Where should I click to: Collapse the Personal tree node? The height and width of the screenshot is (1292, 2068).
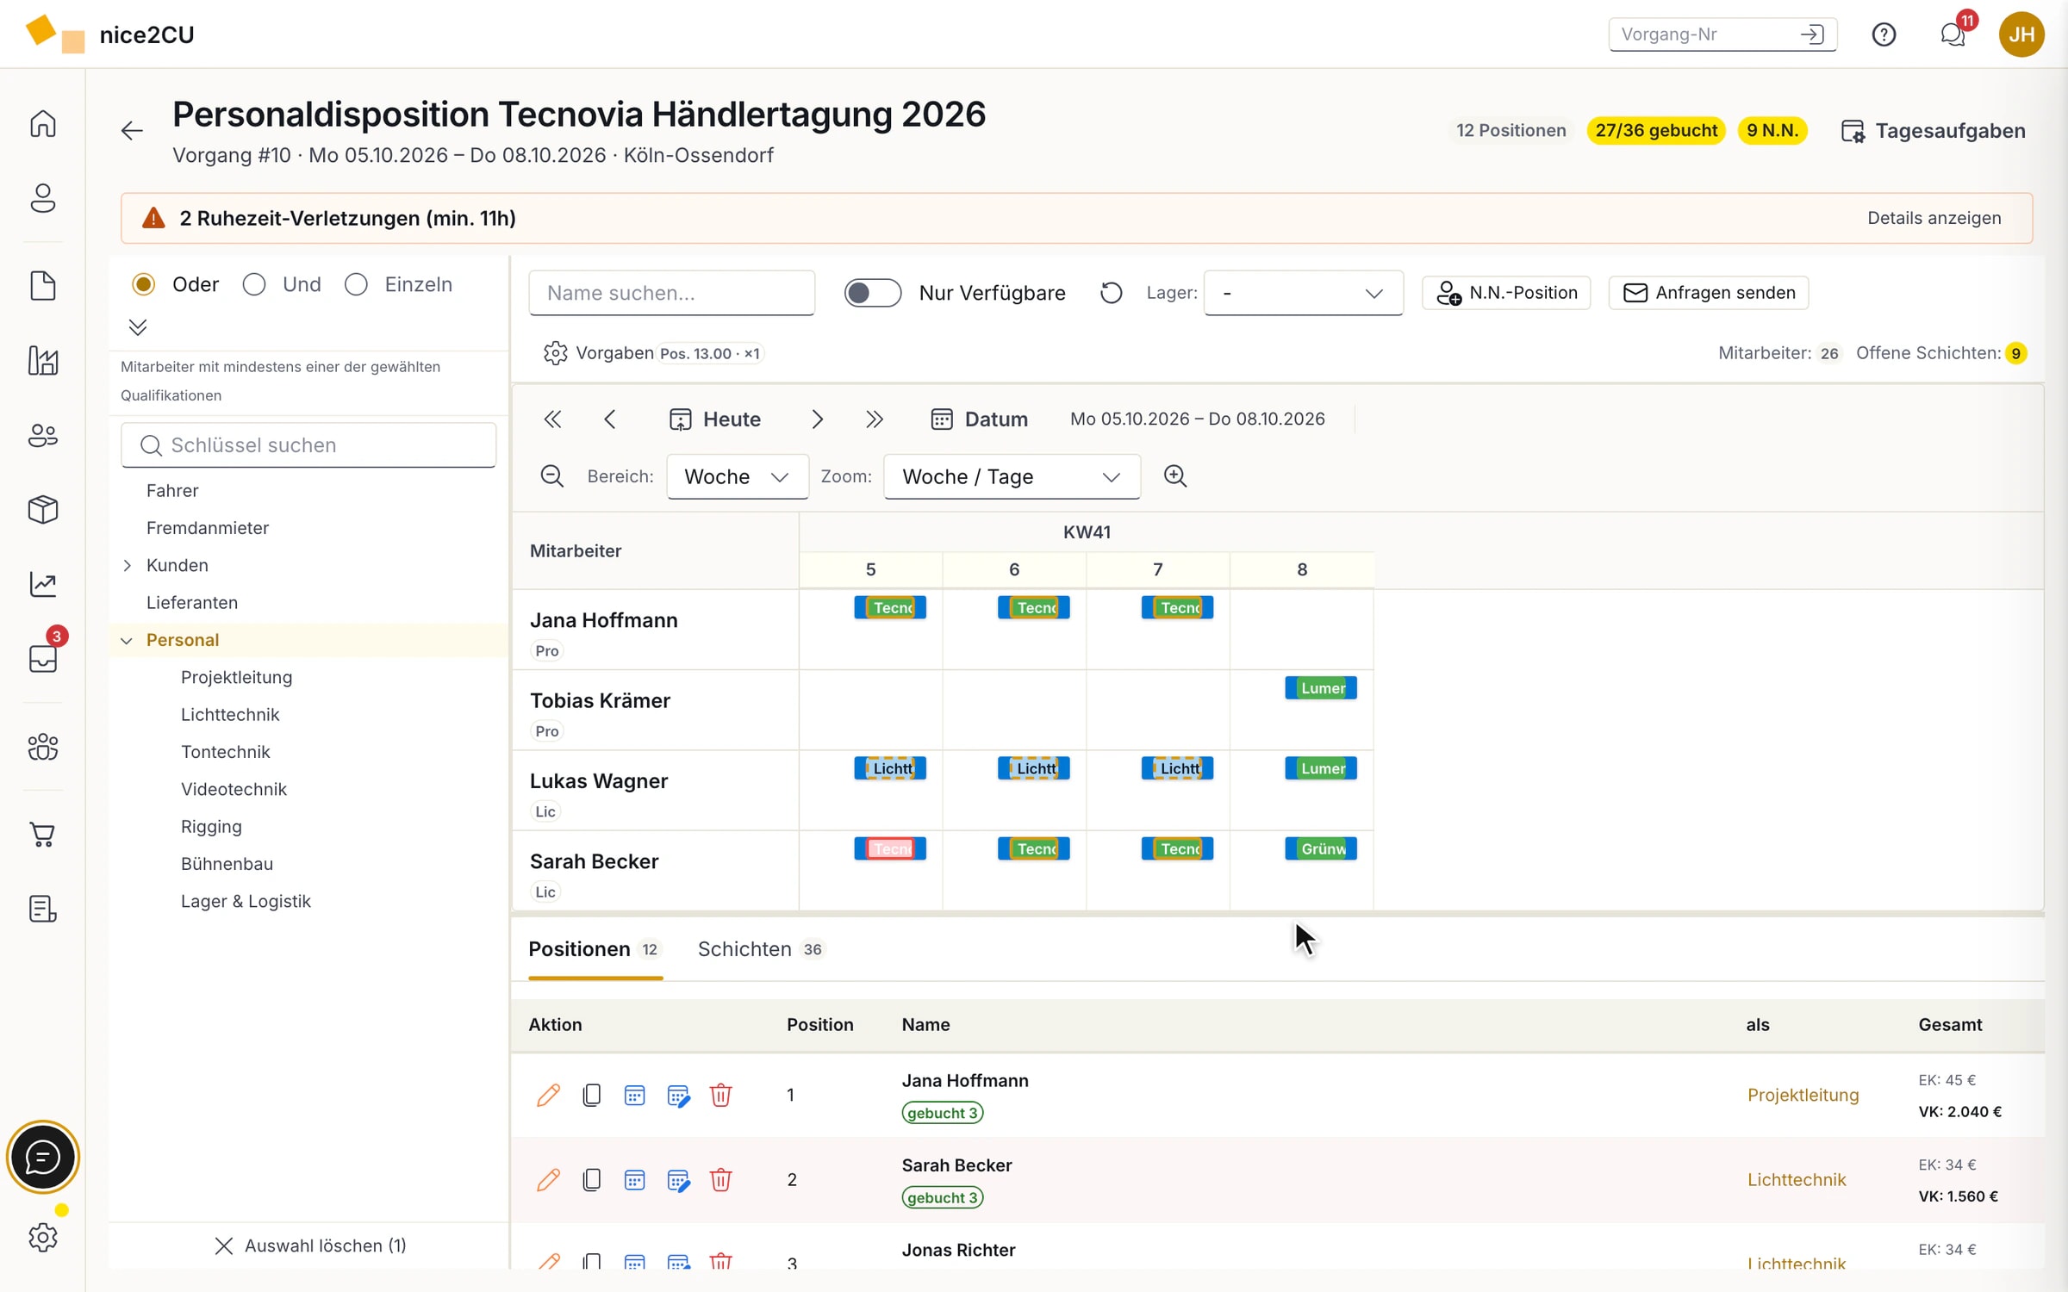coord(127,640)
